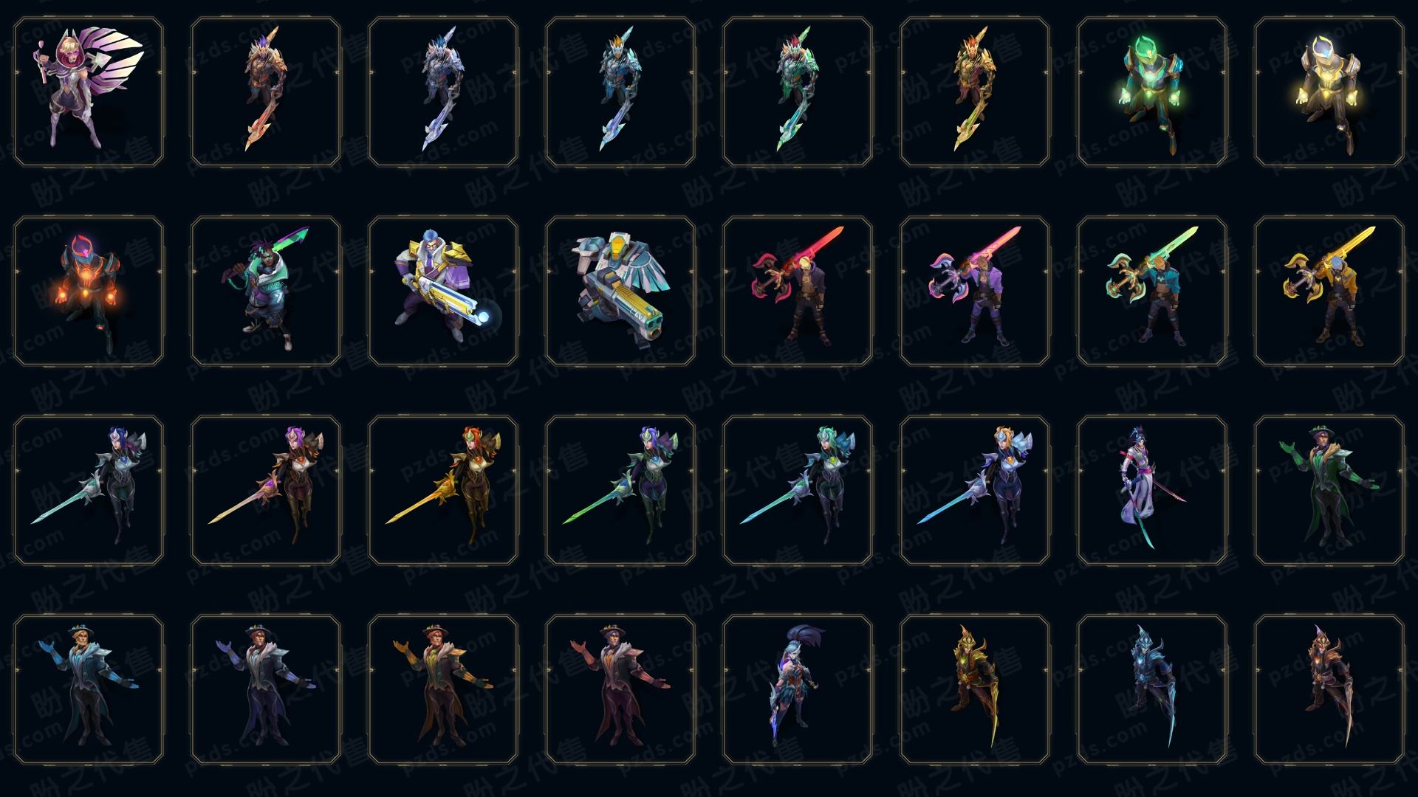1418x797 pixels.
Task: Select the green glowing armored robot skin
Action: tap(1152, 92)
